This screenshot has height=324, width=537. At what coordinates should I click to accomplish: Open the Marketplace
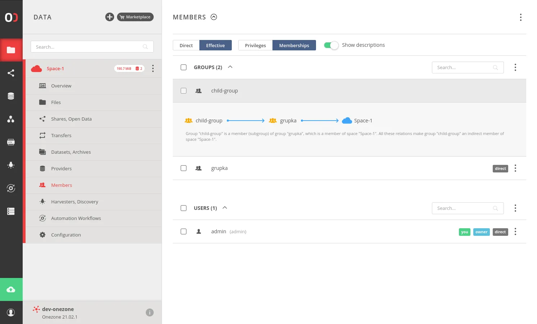(x=135, y=17)
